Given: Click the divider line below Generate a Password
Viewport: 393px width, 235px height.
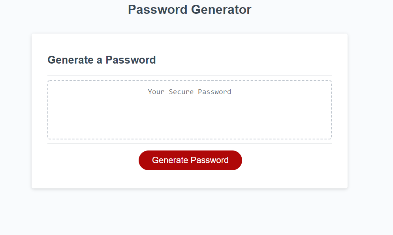Looking at the screenshot, I should tap(189, 75).
